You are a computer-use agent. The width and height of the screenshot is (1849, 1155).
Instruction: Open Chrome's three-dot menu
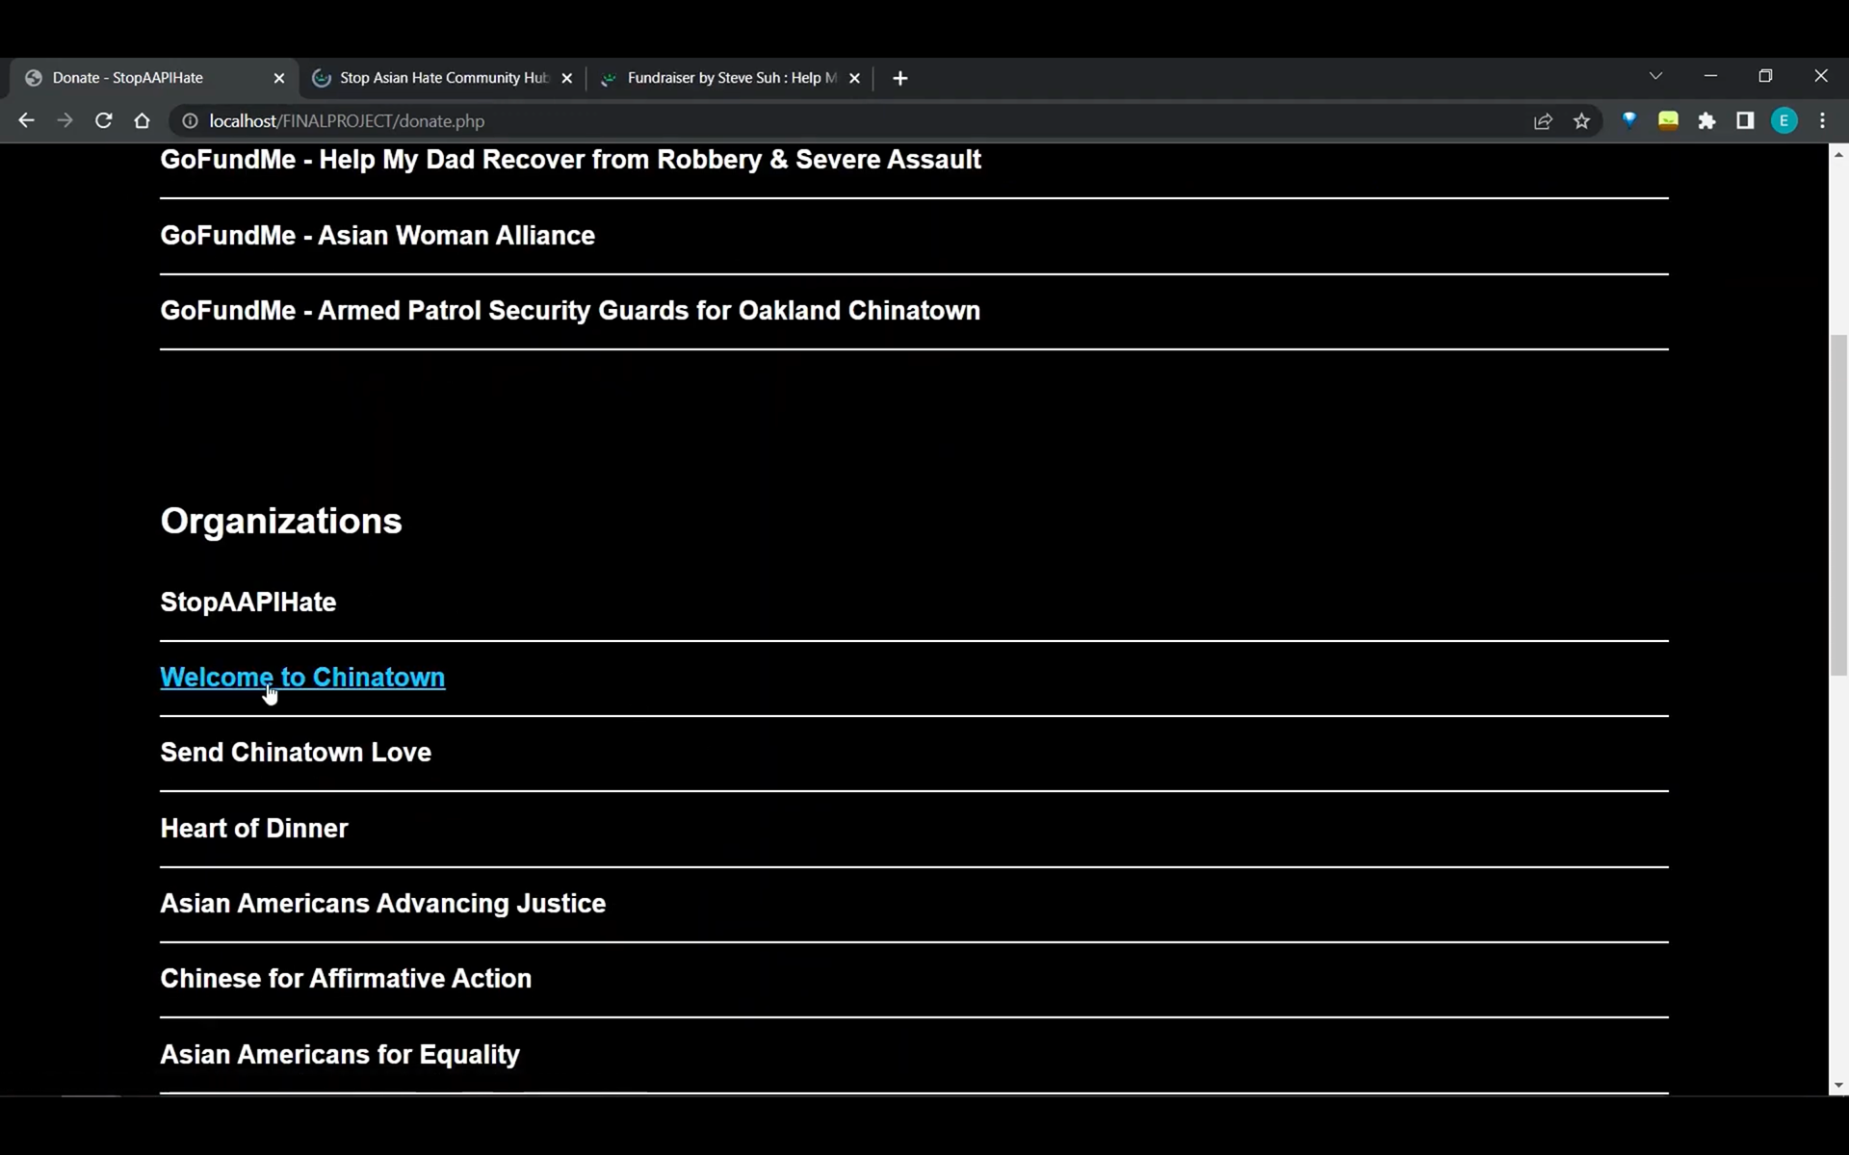[1822, 120]
